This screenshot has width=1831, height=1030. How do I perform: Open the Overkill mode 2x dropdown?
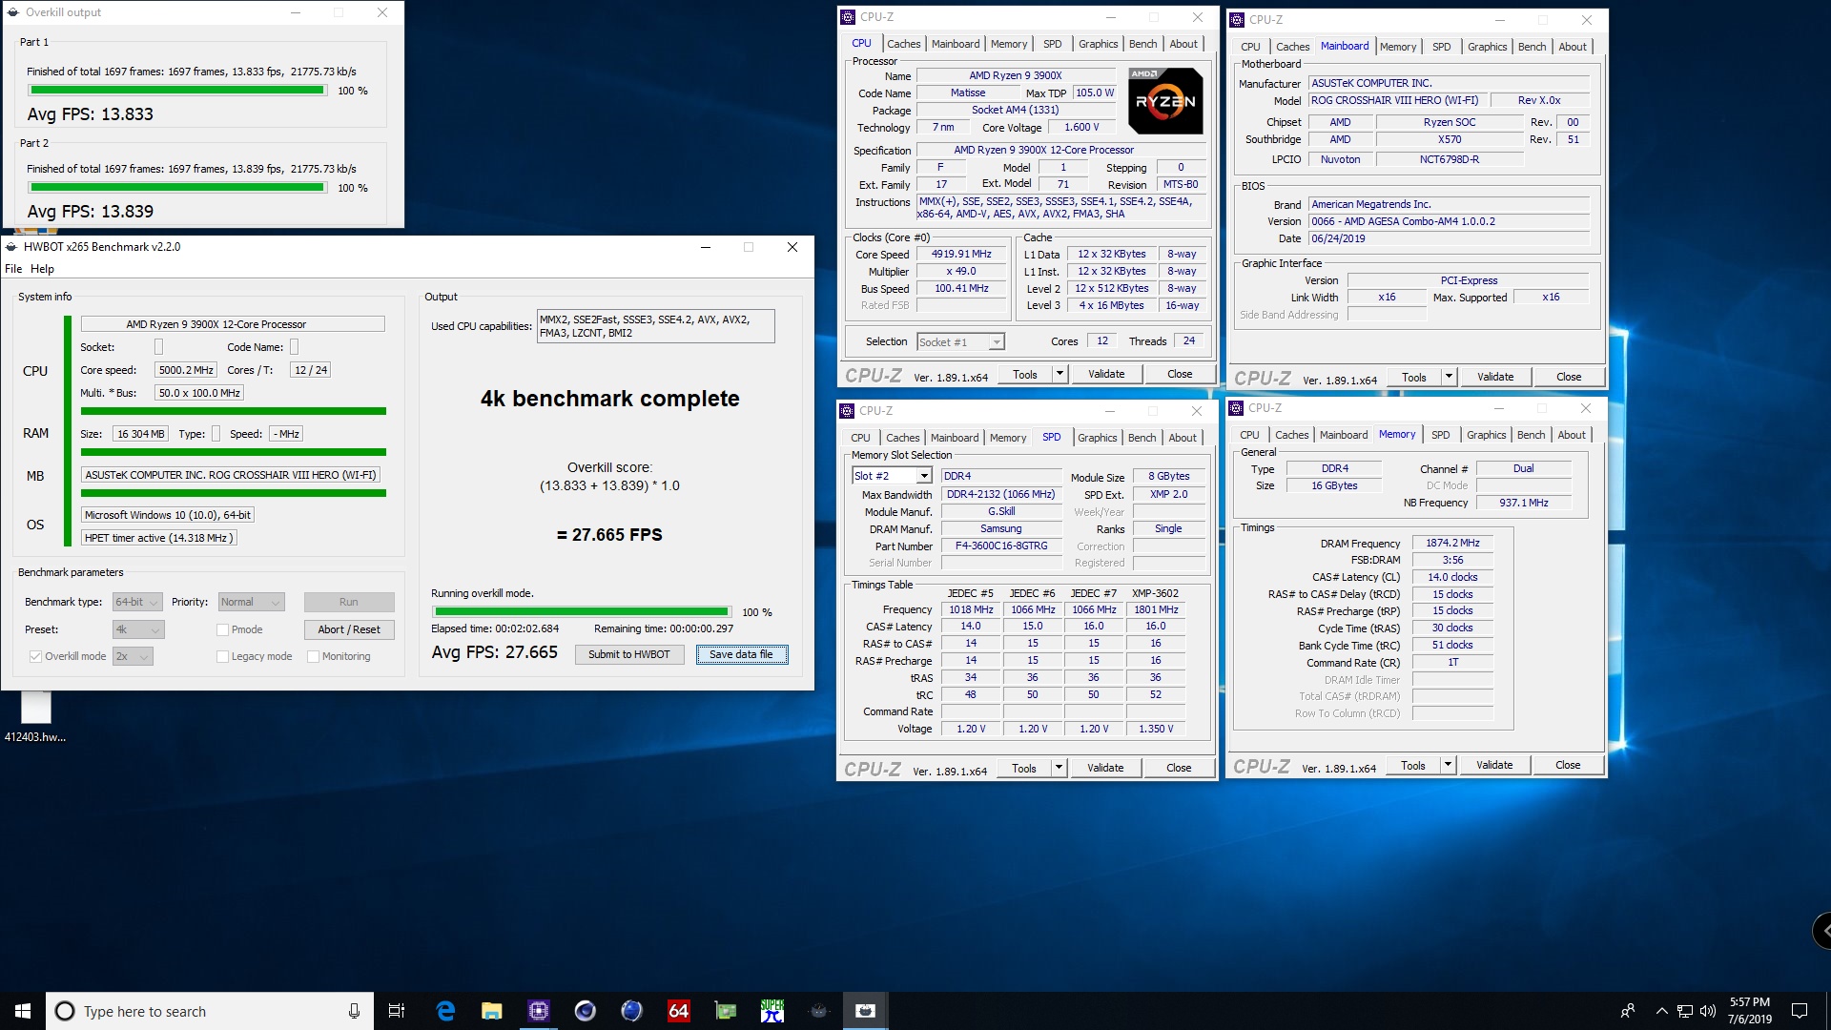tap(133, 656)
